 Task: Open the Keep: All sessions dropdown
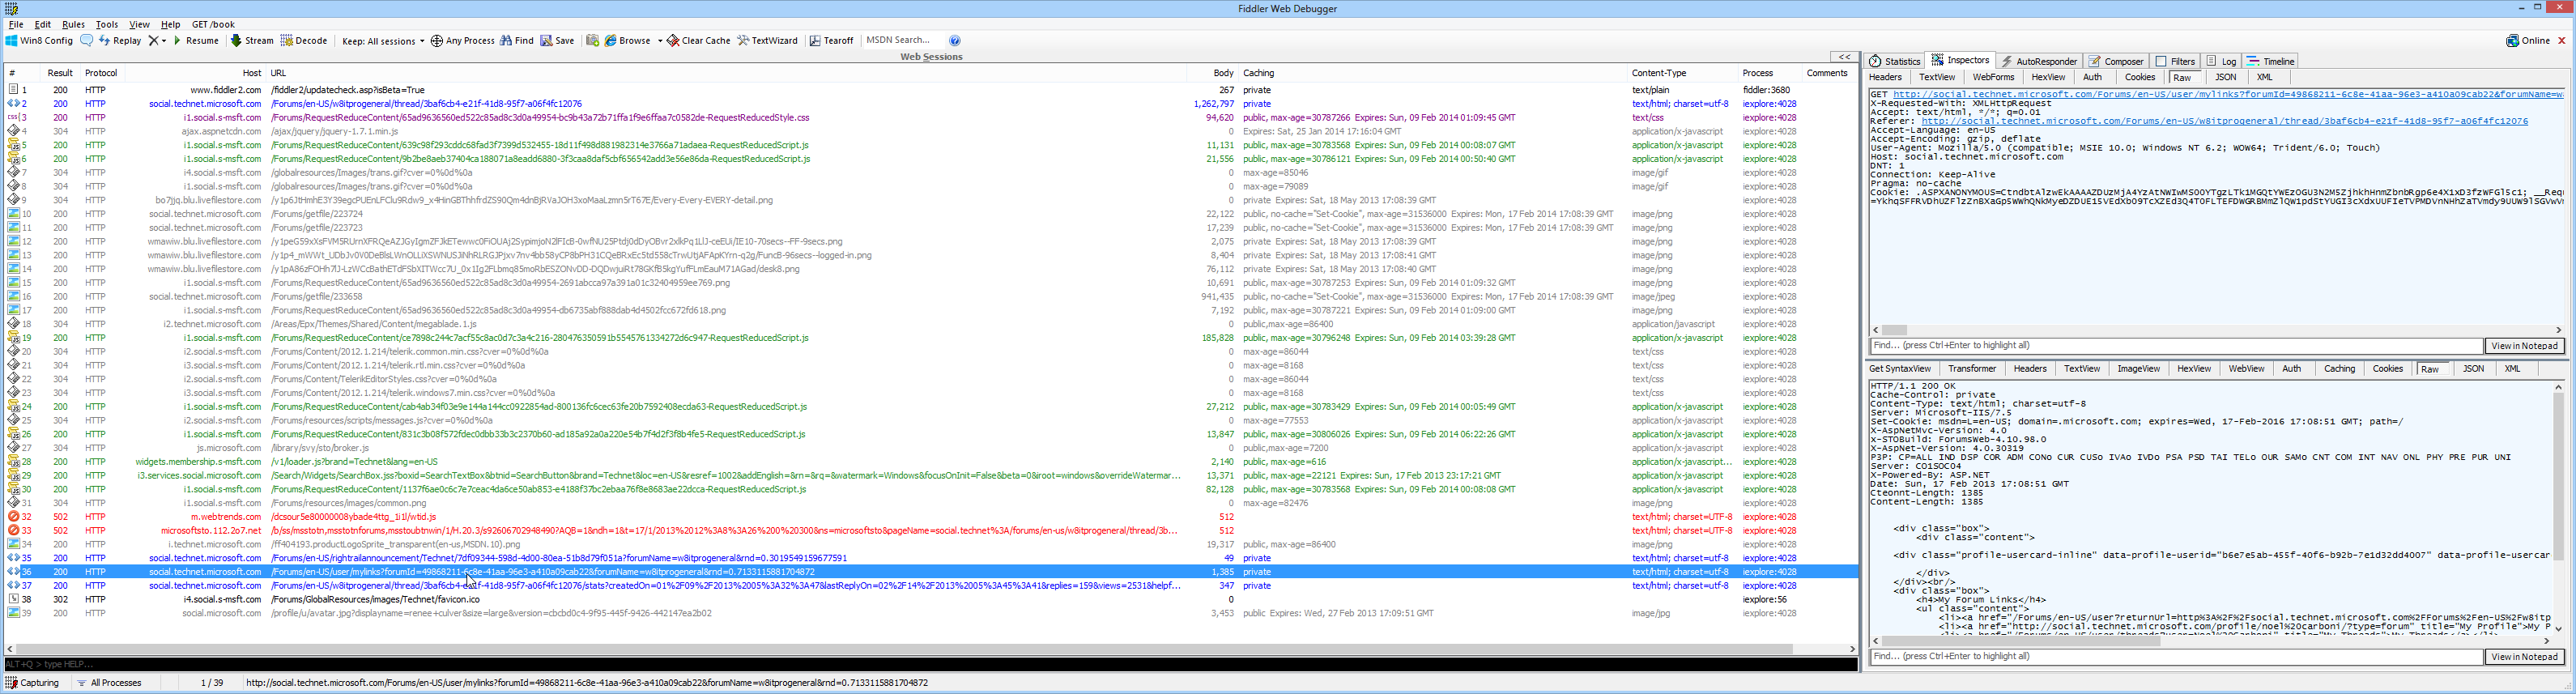(x=383, y=41)
